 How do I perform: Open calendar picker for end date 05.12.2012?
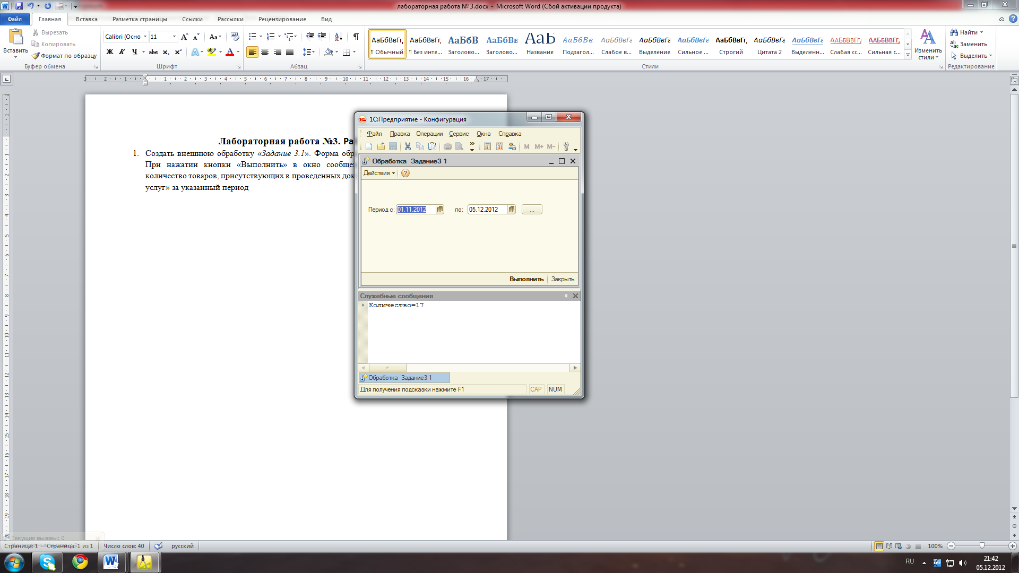click(x=512, y=210)
